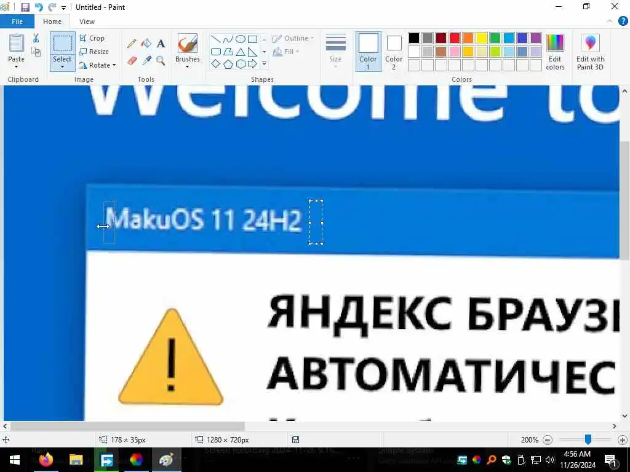
Task: Expand the Rotate dropdown
Action: point(114,65)
